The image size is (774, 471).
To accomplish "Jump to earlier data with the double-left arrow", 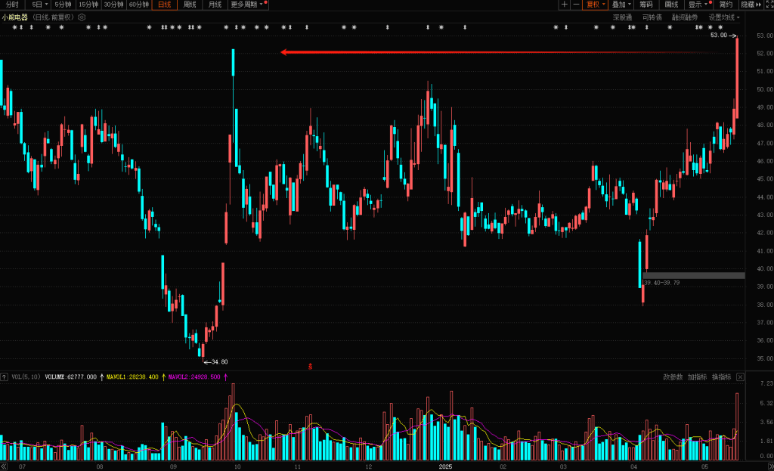I will tap(4, 466).
